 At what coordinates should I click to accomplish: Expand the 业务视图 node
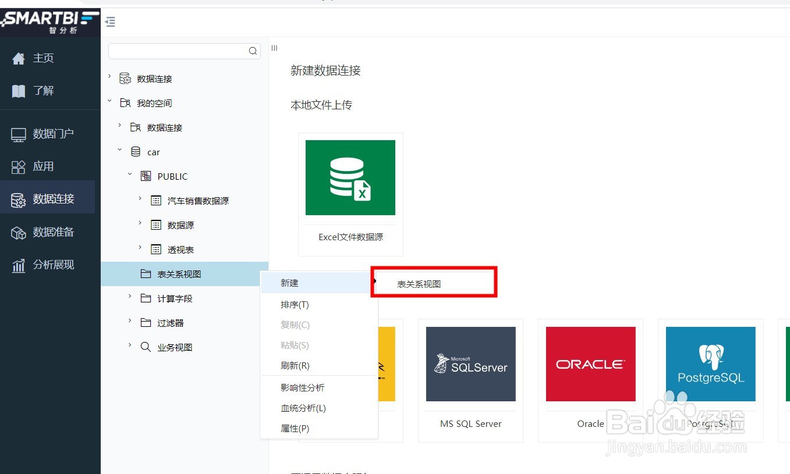130,345
